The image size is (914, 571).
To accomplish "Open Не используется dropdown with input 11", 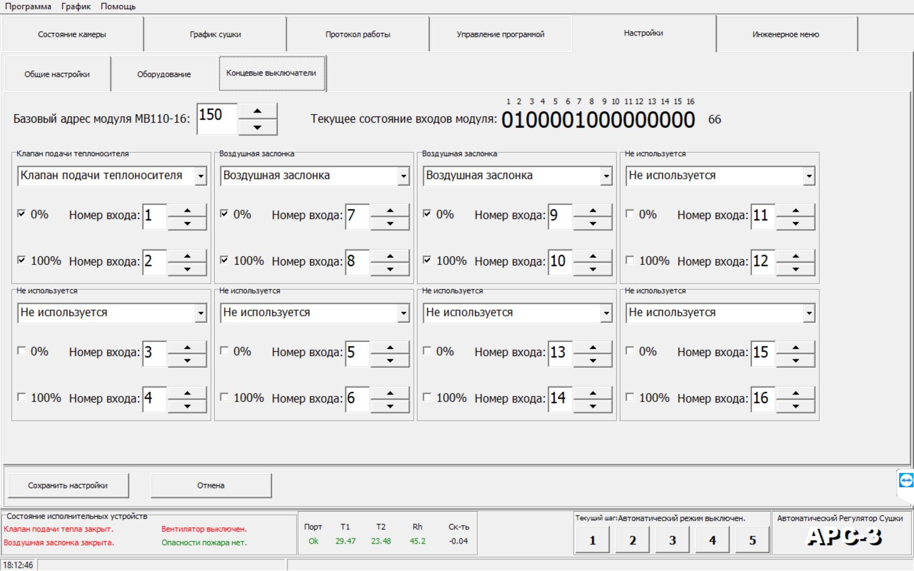I will (x=809, y=176).
